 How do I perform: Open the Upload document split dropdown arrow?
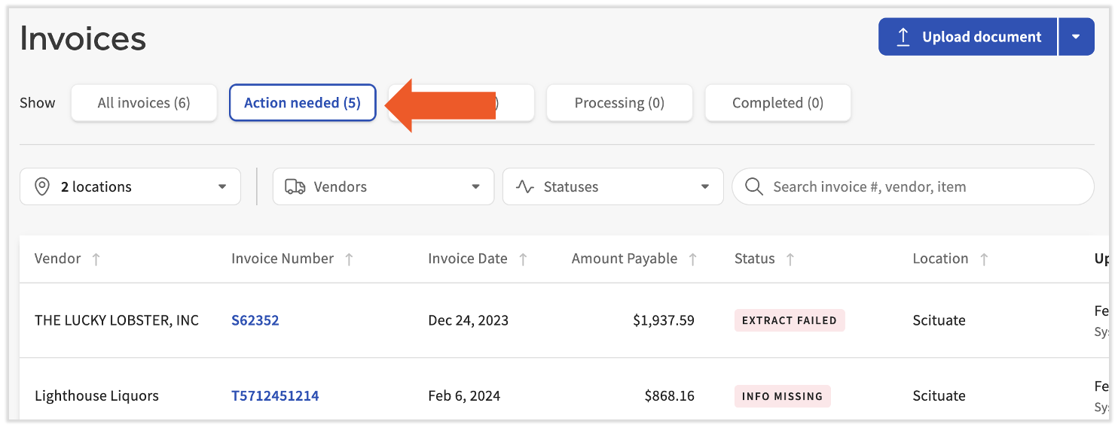(1076, 37)
